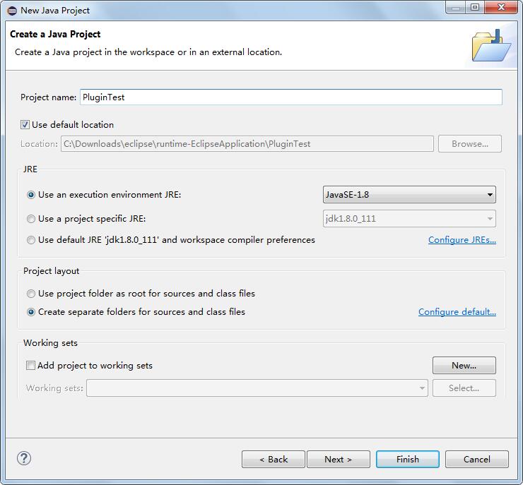The height and width of the screenshot is (485, 523).
Task: Close the New Java Project window
Action: (x=501, y=7)
